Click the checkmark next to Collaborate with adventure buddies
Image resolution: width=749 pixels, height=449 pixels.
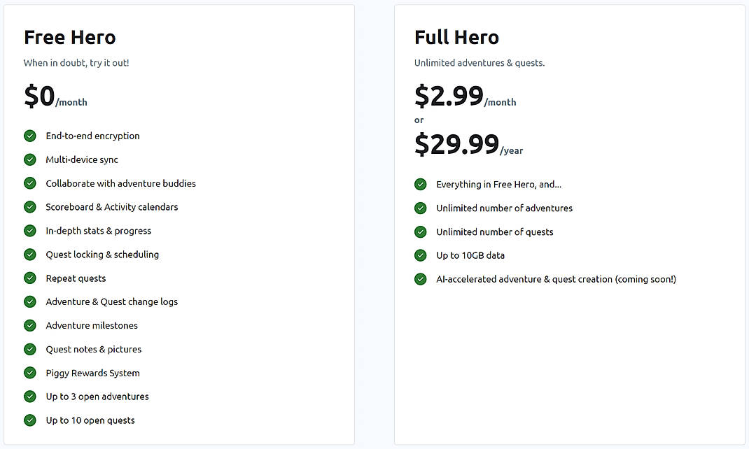pos(29,183)
